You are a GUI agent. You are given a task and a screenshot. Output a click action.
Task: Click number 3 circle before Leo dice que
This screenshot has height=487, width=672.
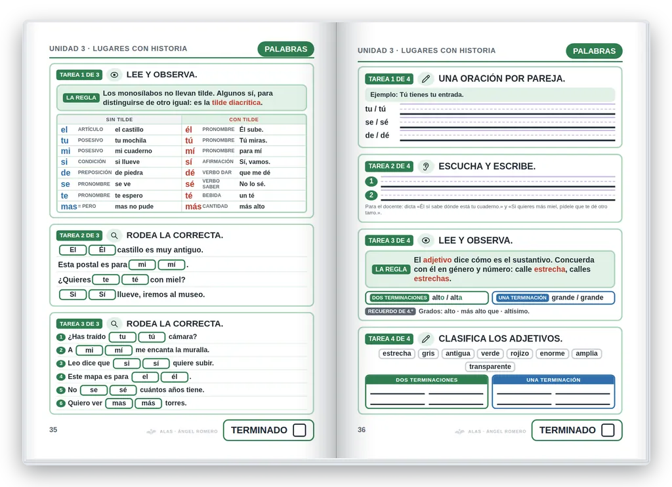tap(61, 364)
